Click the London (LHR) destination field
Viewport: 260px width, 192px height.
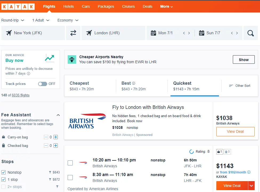[113, 33]
